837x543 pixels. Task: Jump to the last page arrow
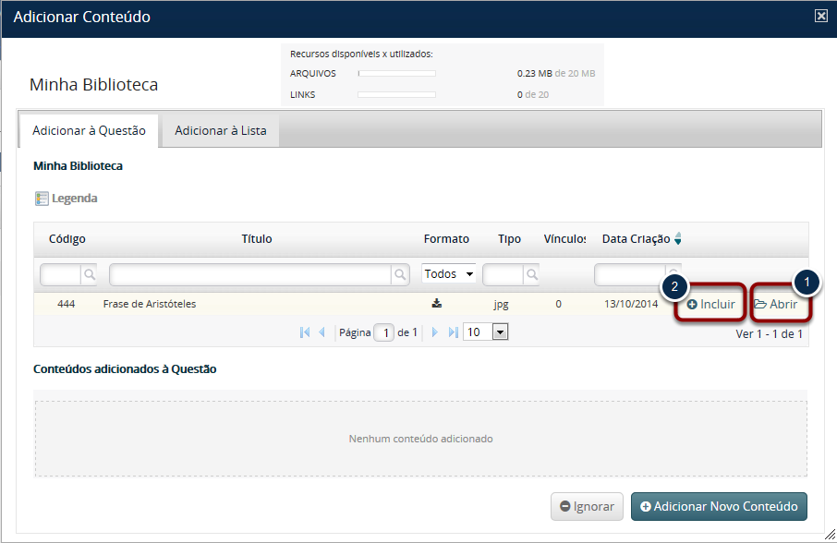click(453, 332)
